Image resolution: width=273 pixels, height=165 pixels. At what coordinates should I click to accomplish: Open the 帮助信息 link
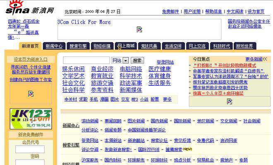pos(213,12)
